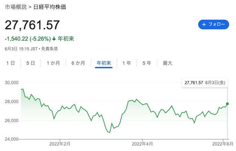Viewport: 236px width, 151px height.
Task: Click the 6月3日 15:15 JST timestamp
Action: tap(21, 49)
